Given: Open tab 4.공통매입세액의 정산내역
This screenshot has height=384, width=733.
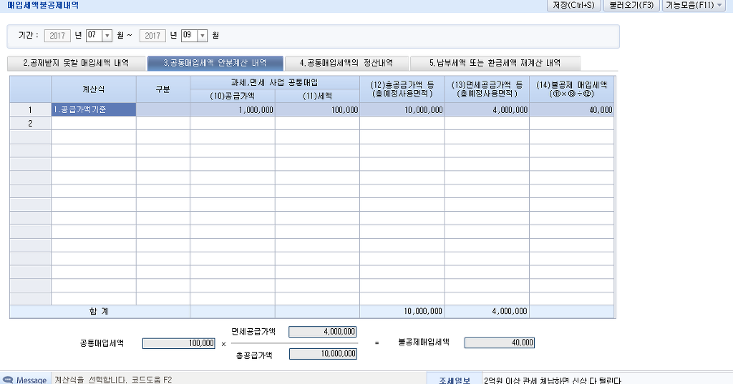Looking at the screenshot, I should click(346, 63).
